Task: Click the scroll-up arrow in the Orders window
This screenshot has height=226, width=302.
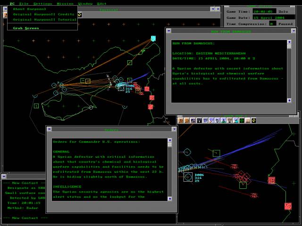Action: (x=170, y=140)
